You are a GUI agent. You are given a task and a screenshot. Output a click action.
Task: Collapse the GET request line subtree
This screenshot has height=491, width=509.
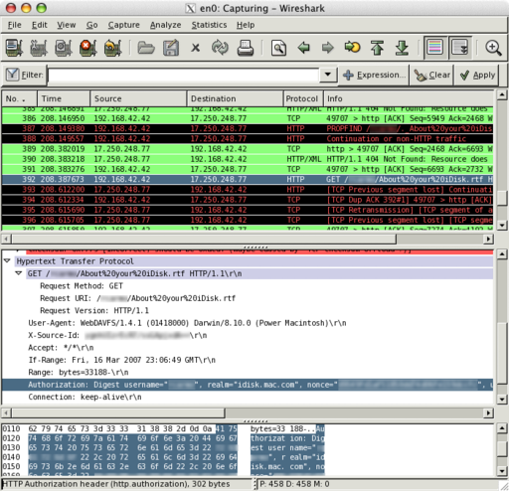click(x=19, y=273)
